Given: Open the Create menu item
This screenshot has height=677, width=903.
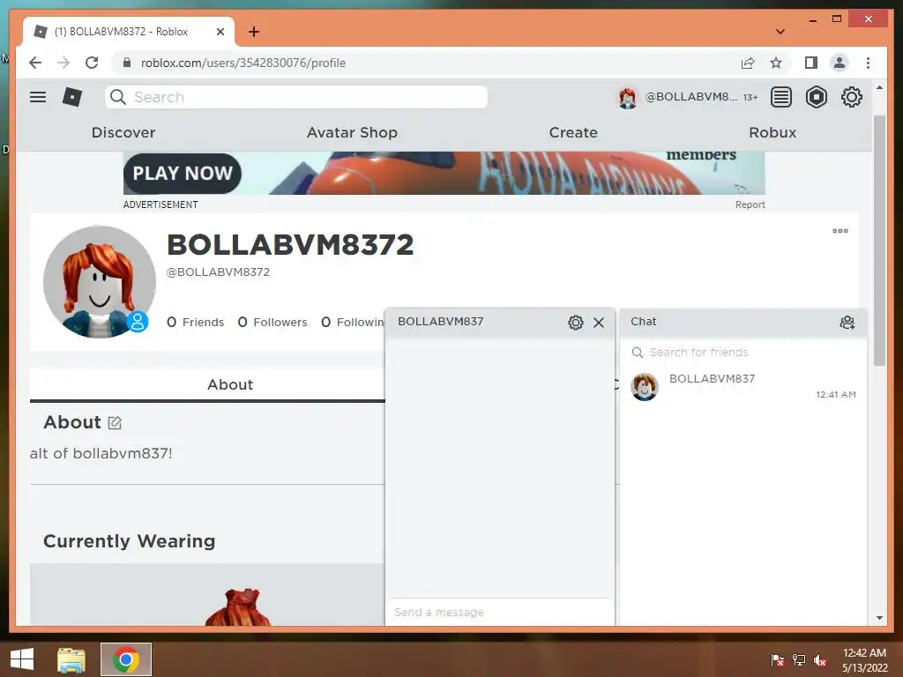Looking at the screenshot, I should coord(573,132).
